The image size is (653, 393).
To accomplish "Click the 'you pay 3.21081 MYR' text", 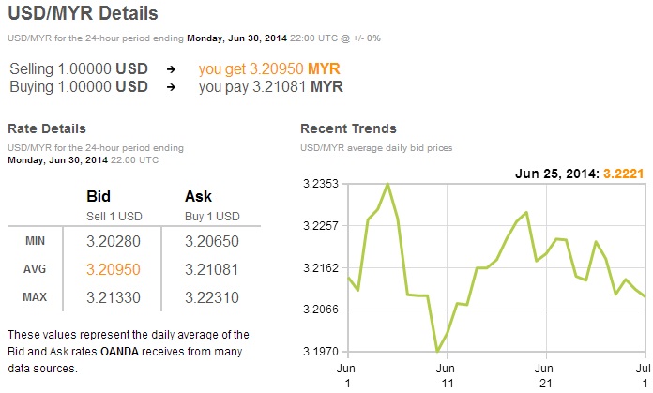I will 270,87.
